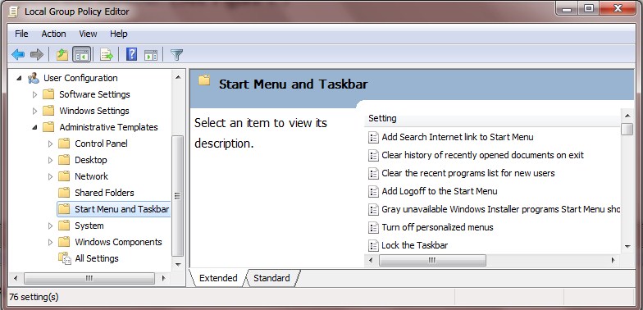Select 'Turn off personalized menus' setting text
The image size is (643, 310).
(438, 227)
